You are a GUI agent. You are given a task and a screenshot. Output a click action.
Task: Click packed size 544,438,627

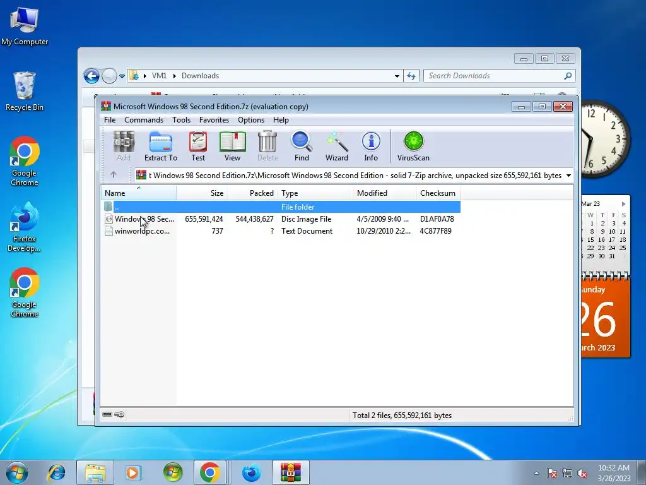pyautogui.click(x=254, y=219)
